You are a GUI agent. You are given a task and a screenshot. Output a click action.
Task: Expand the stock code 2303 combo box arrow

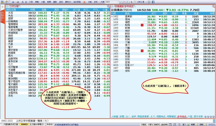point(118,2)
